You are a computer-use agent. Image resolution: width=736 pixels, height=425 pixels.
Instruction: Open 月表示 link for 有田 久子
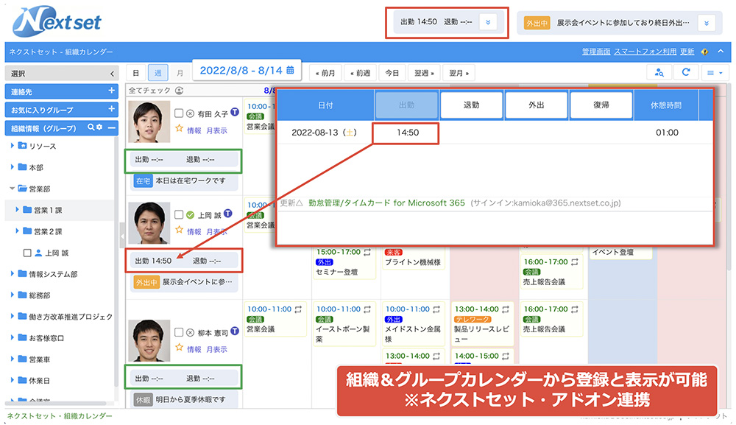[216, 130]
